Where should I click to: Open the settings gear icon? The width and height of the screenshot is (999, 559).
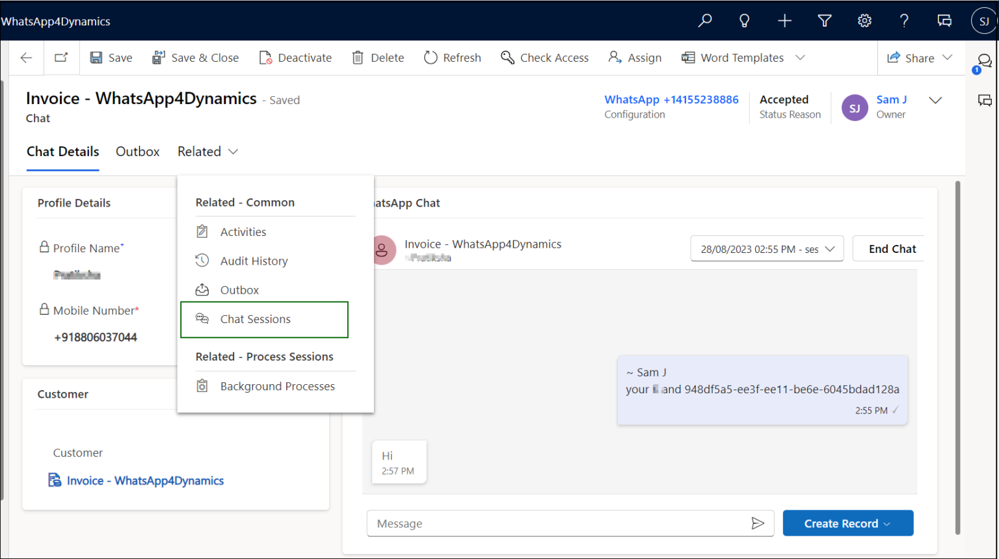(x=864, y=21)
